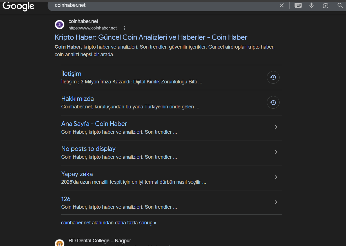The image size is (346, 246).
Task: Open the coinhaber.net site favicon
Action: click(x=59, y=25)
